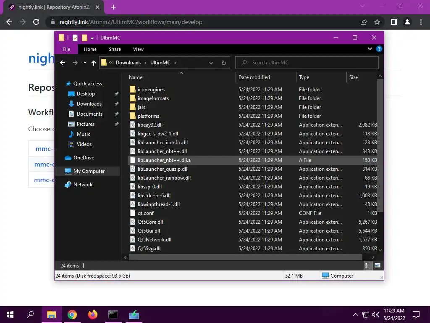Screen dimensions: 430x323
Task: Open Explorer help question mark
Action: click(x=379, y=49)
